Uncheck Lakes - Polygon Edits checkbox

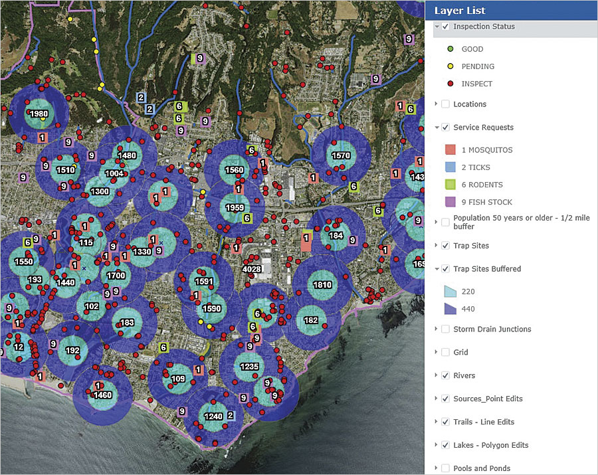pyautogui.click(x=445, y=445)
